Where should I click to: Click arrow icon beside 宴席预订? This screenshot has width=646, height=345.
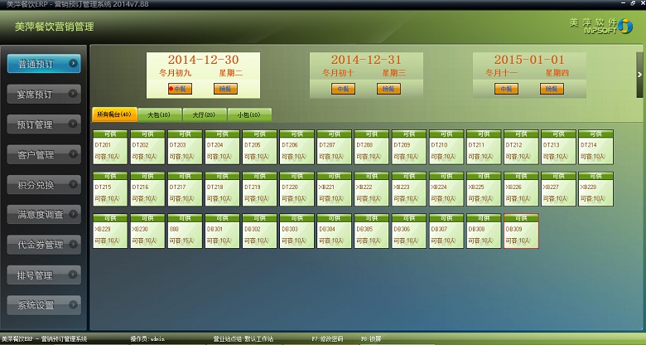click(74, 94)
